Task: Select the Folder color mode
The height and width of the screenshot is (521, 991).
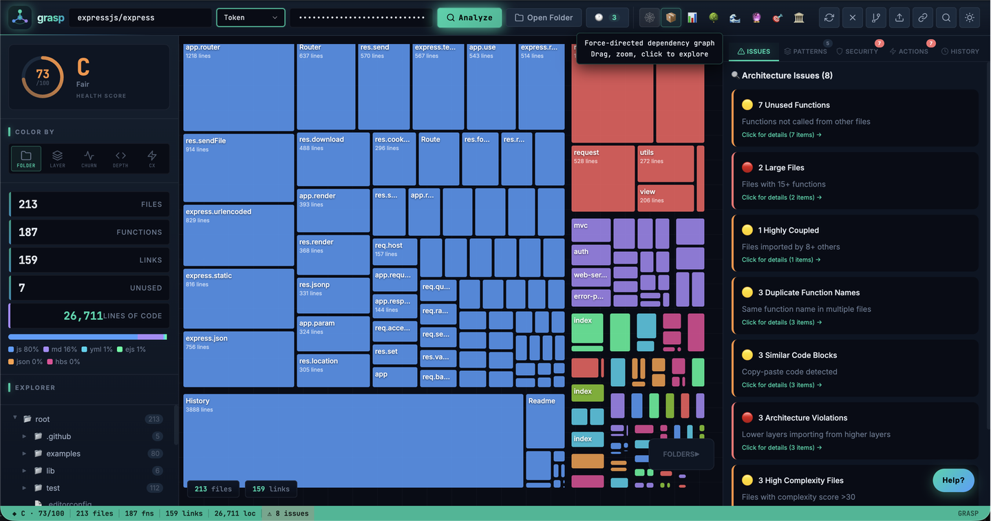Action: [25, 158]
